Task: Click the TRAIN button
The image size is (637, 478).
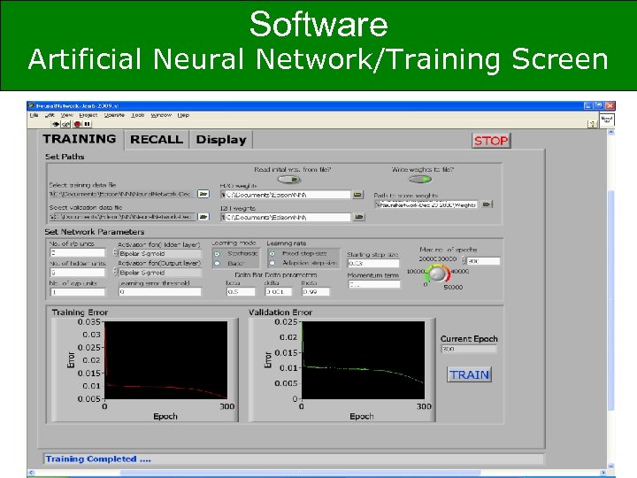Action: pyautogui.click(x=469, y=374)
